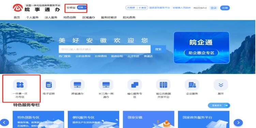Open the 企业服务 icon
Viewport: 256px width, 128px height.
coord(192,85)
